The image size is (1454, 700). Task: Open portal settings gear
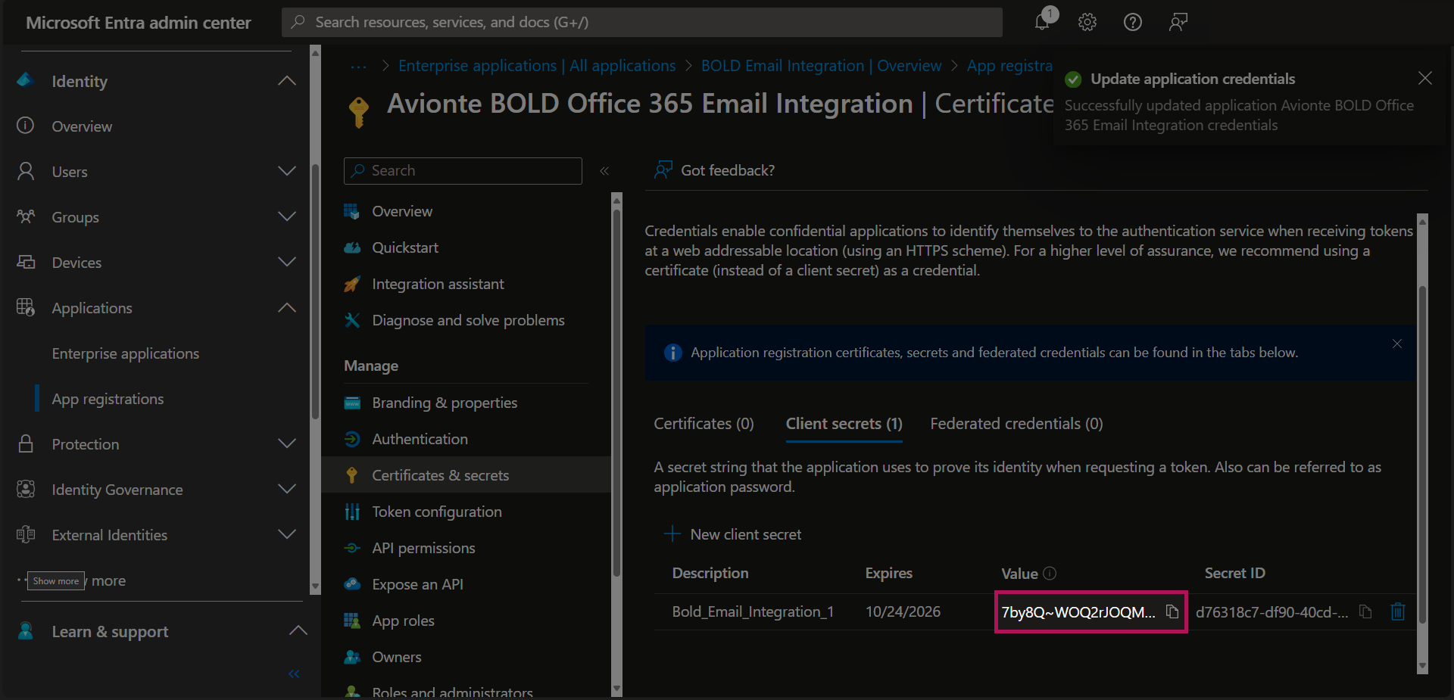[x=1087, y=22]
